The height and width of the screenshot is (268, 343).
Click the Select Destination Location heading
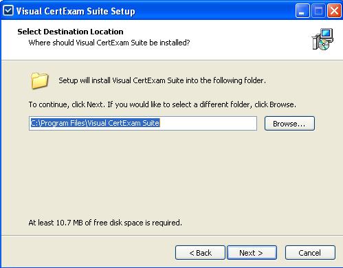point(70,32)
